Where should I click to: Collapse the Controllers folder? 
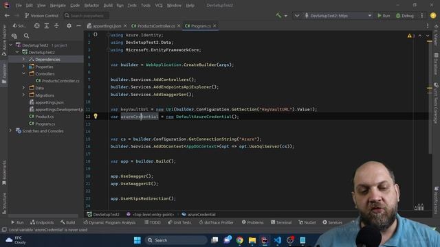(x=23, y=73)
